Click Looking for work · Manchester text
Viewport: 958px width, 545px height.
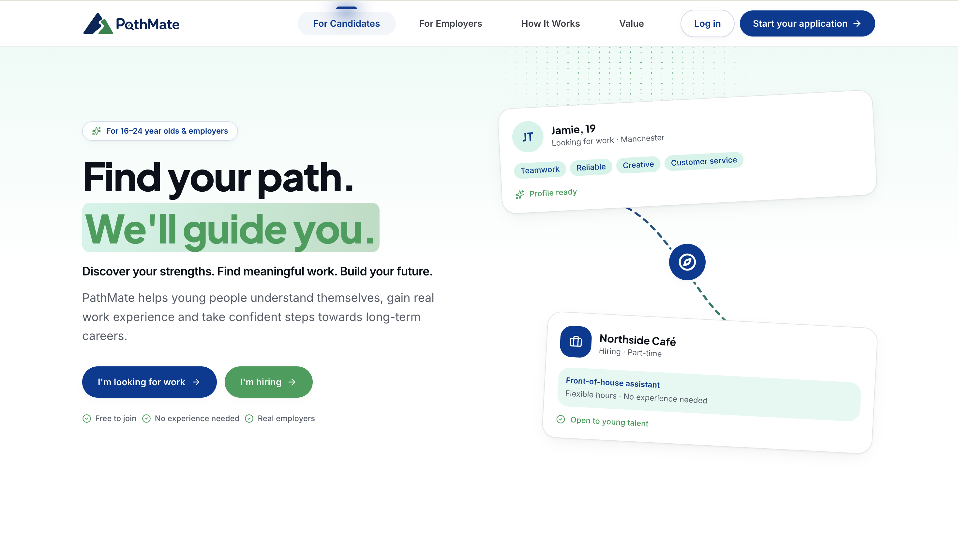607,140
